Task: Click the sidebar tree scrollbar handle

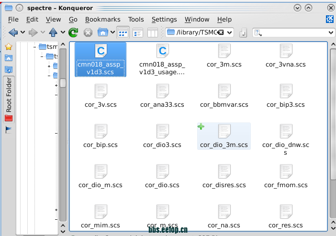Action: point(63,83)
